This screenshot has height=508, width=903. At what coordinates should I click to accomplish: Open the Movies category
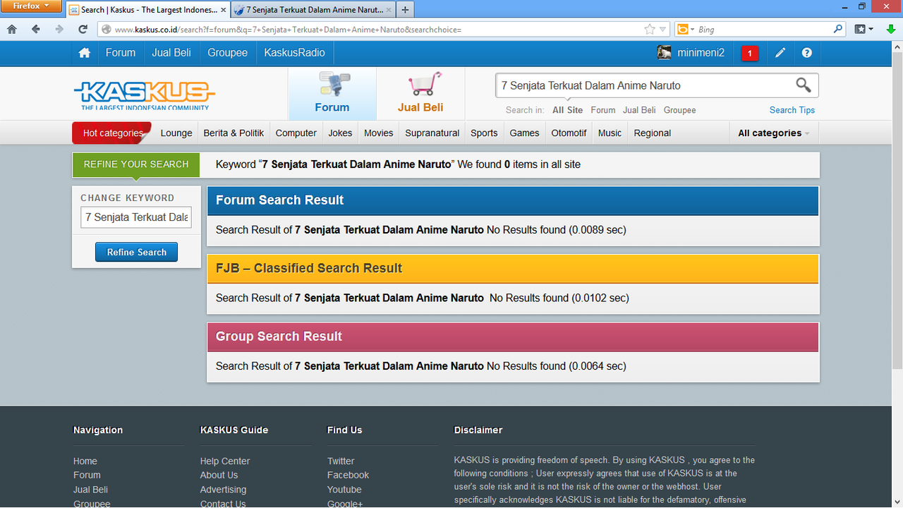pyautogui.click(x=379, y=133)
